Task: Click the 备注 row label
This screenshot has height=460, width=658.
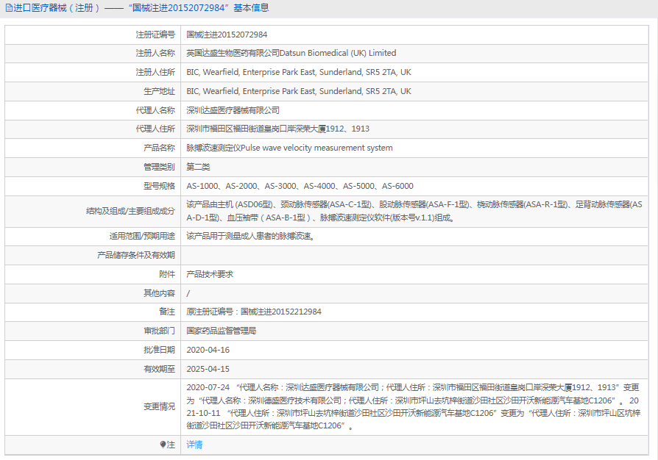Action: [167, 312]
